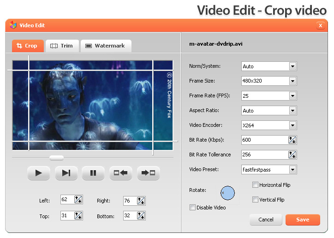Image resolution: width=334 pixels, height=238 pixels.
Task: Click the Next Frame step button
Action: pos(66,173)
